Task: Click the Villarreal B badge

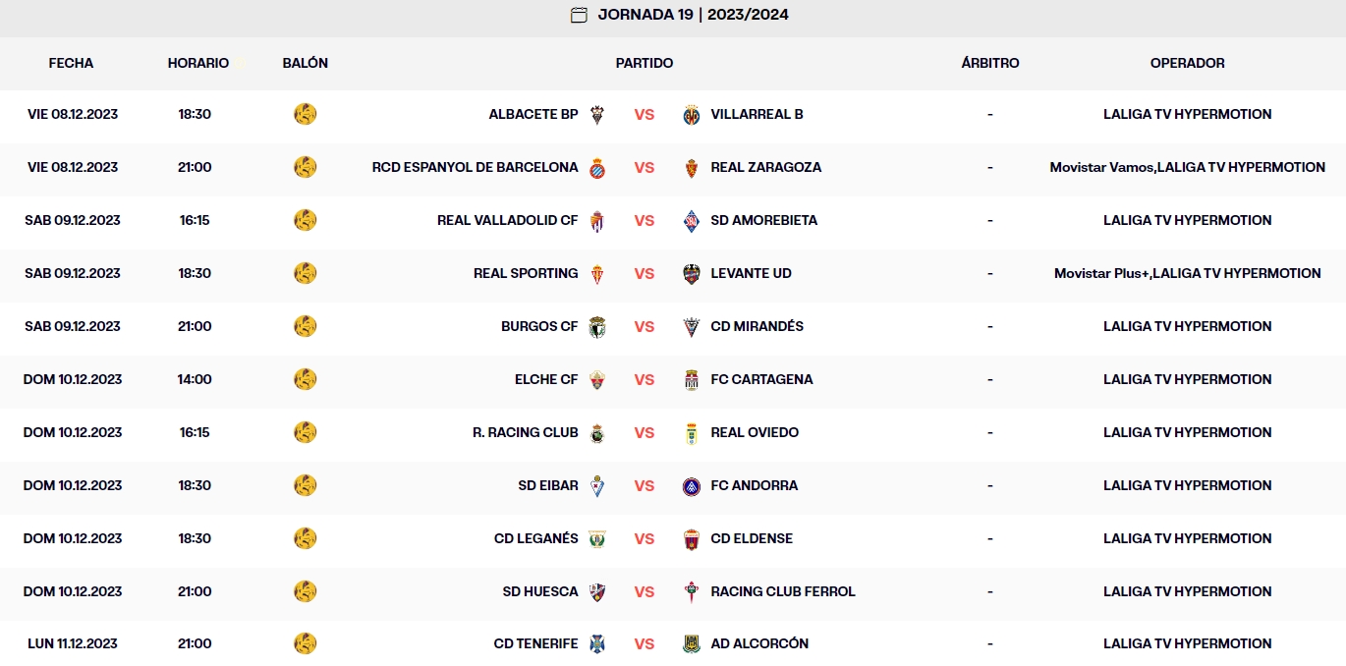Action: [x=691, y=114]
